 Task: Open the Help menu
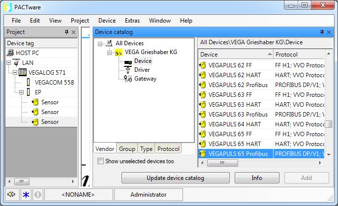pyautogui.click(x=186, y=21)
